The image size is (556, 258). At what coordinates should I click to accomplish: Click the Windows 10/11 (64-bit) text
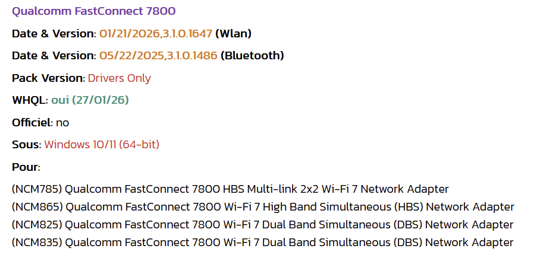coord(102,145)
